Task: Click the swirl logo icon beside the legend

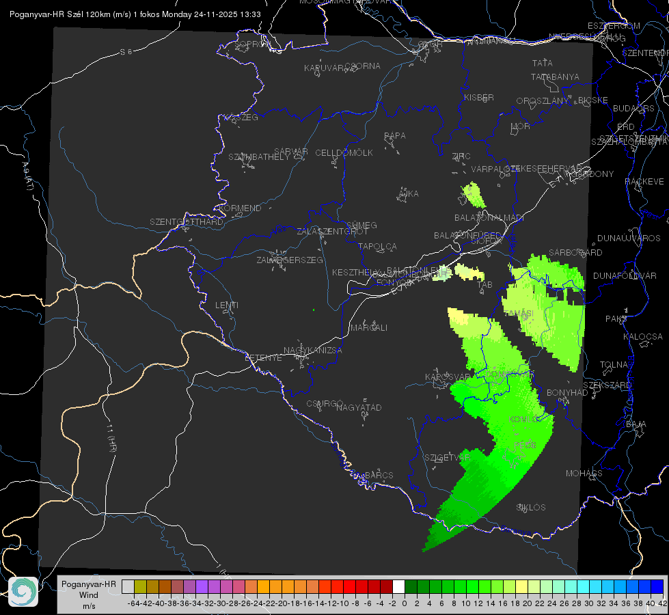Action: tap(23, 592)
